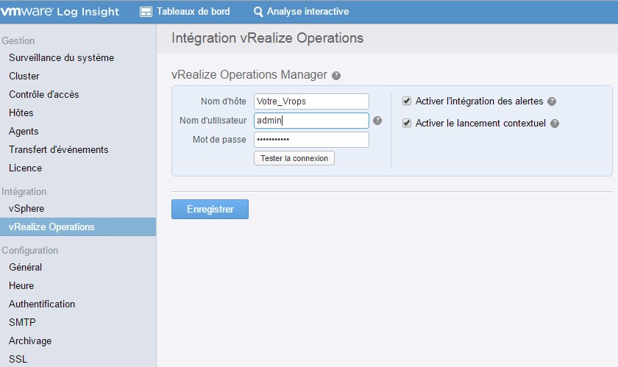Toggle Activer l'intégration des alertes checkbox
Image resolution: width=618 pixels, height=367 pixels.
407,101
